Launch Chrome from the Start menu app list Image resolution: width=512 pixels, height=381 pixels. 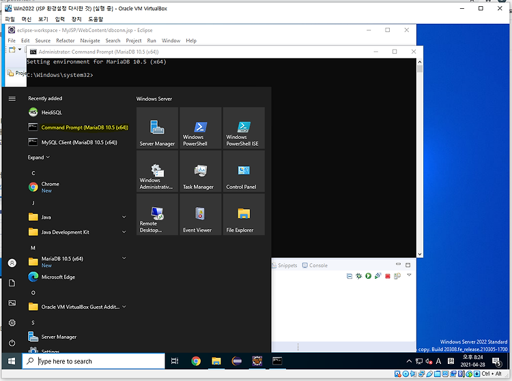78,187
